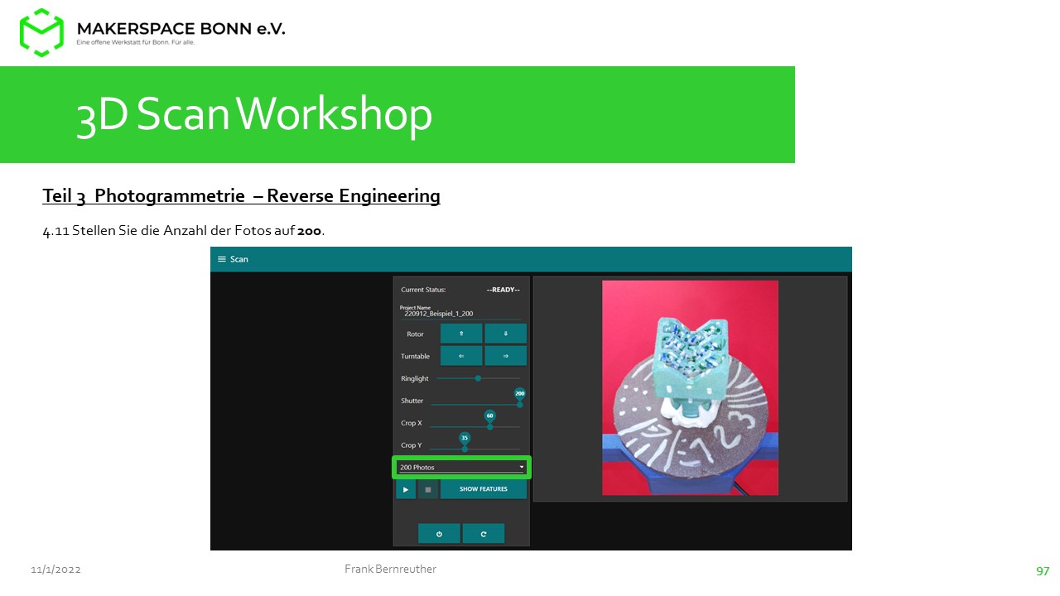Click the Crop X slider handle
The width and height of the screenshot is (1060, 596).
point(489,426)
